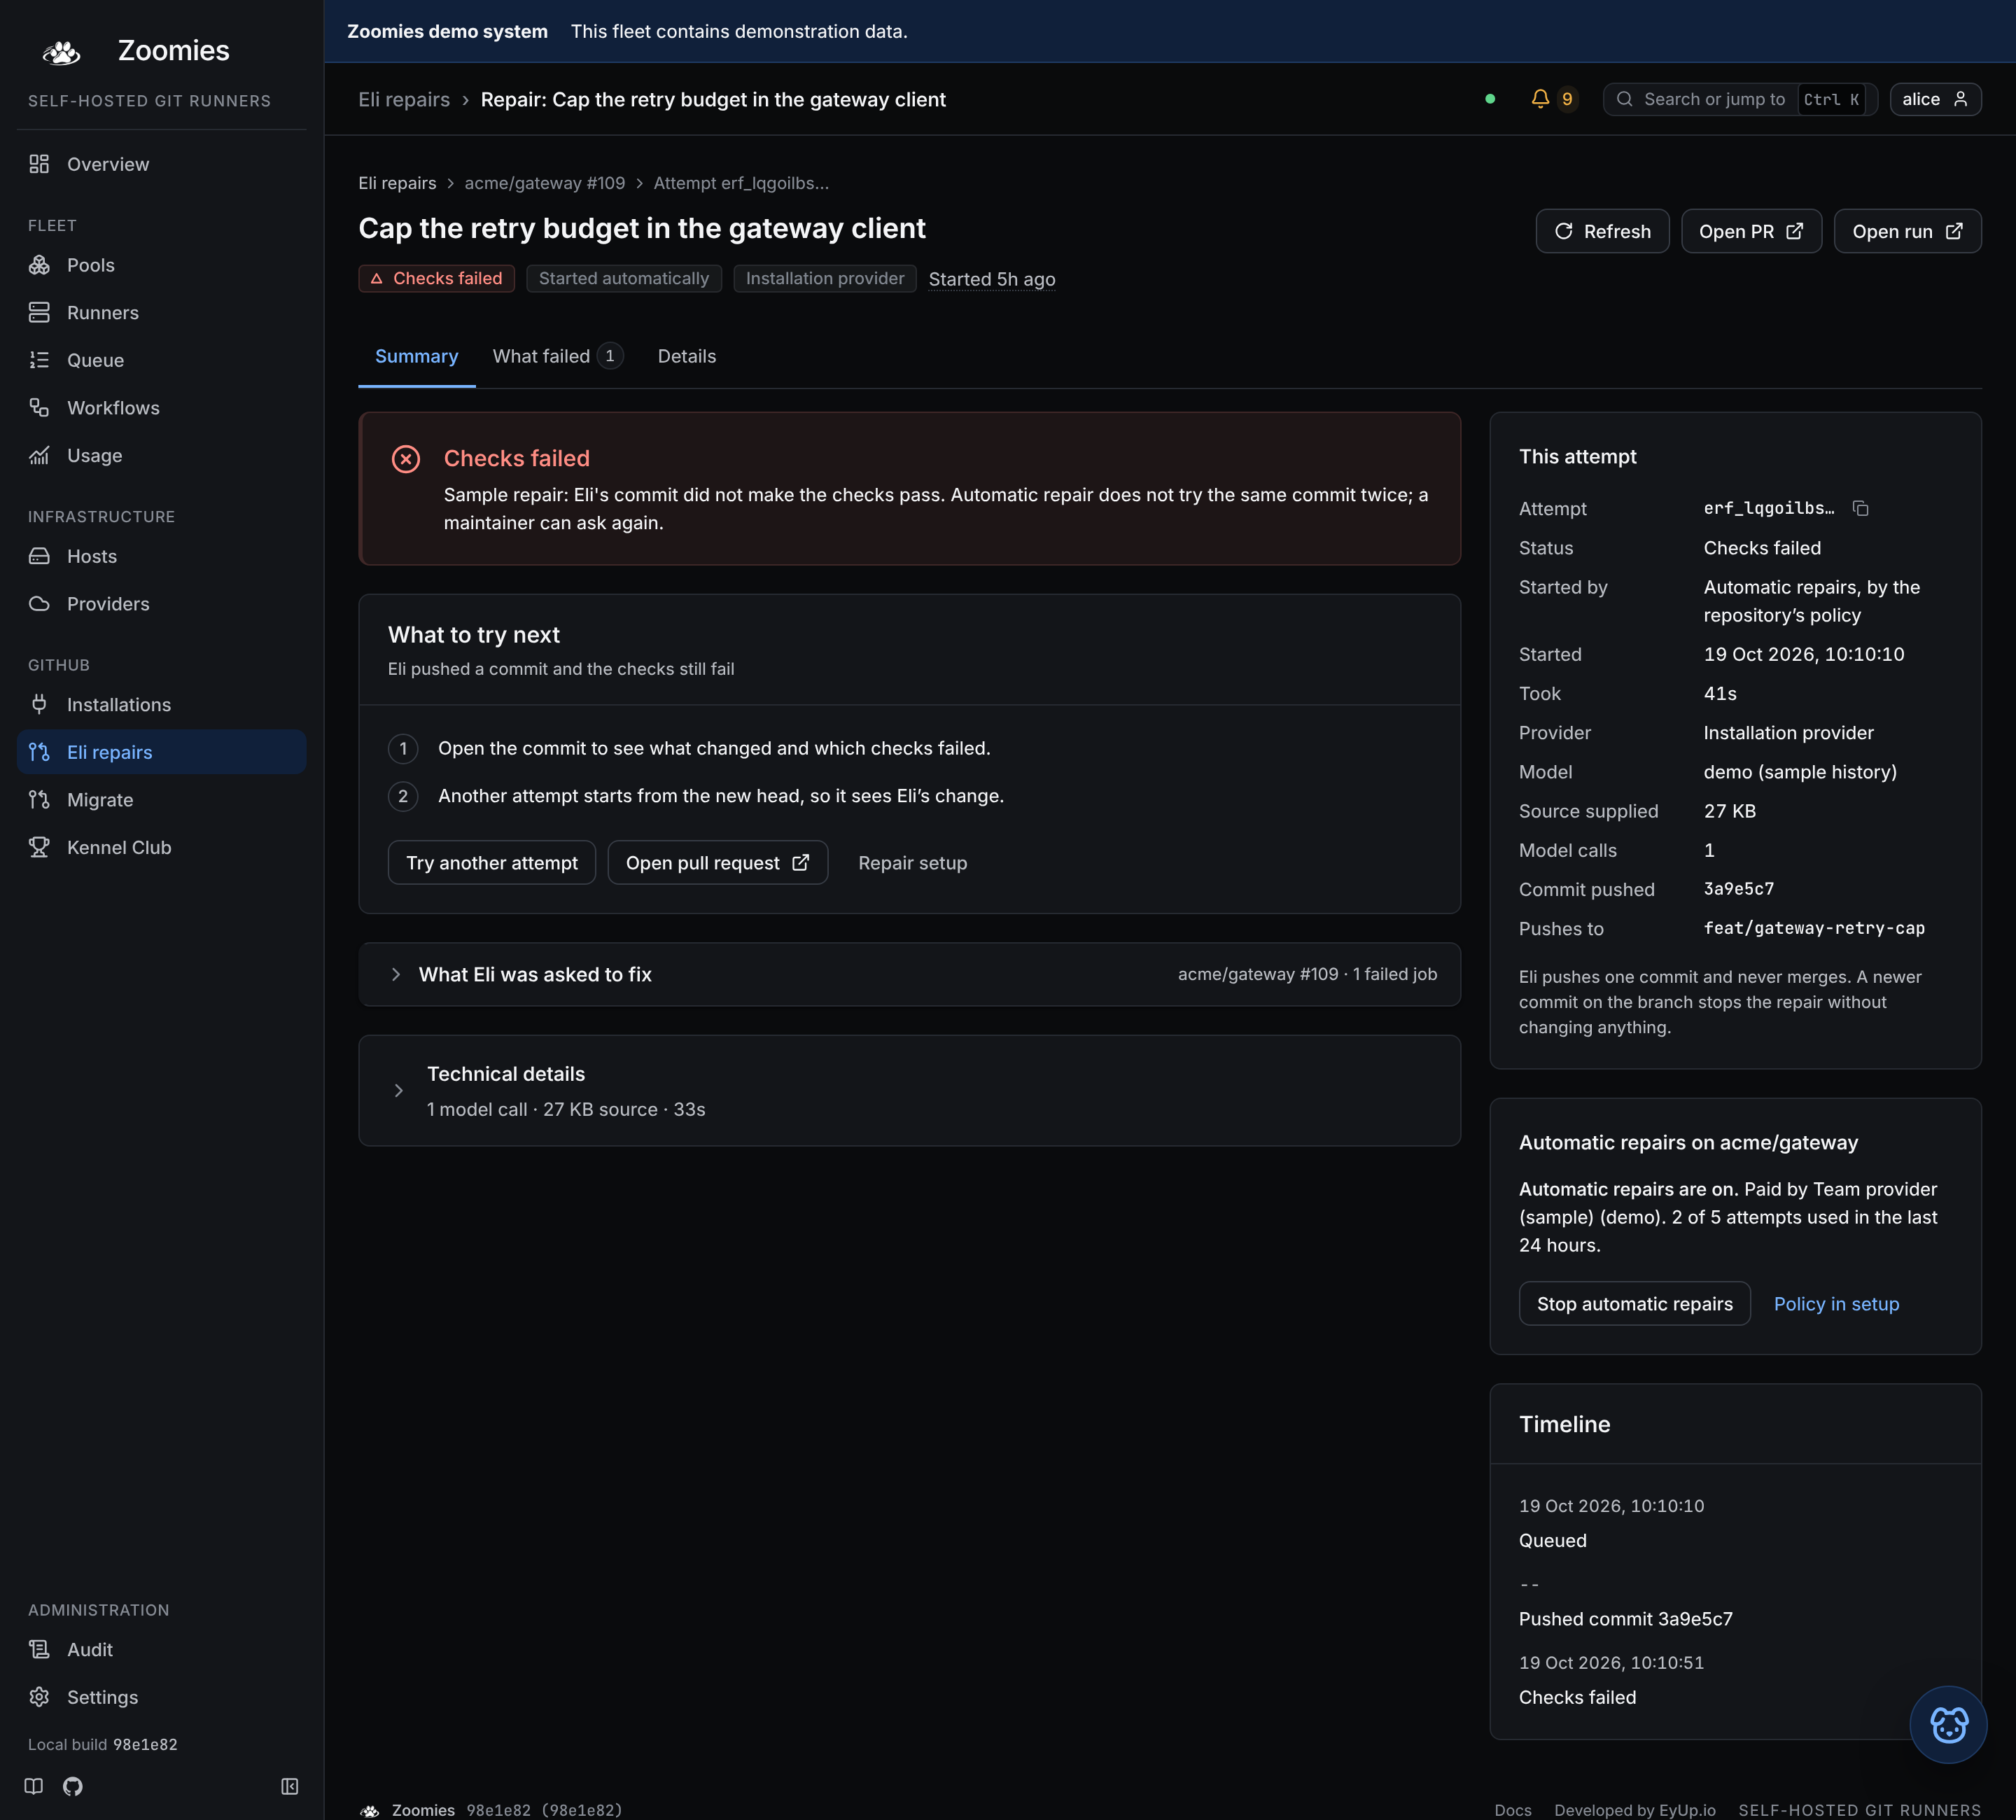Open the Repair setup link
Screen dimensions: 2016x1820
tap(912, 863)
